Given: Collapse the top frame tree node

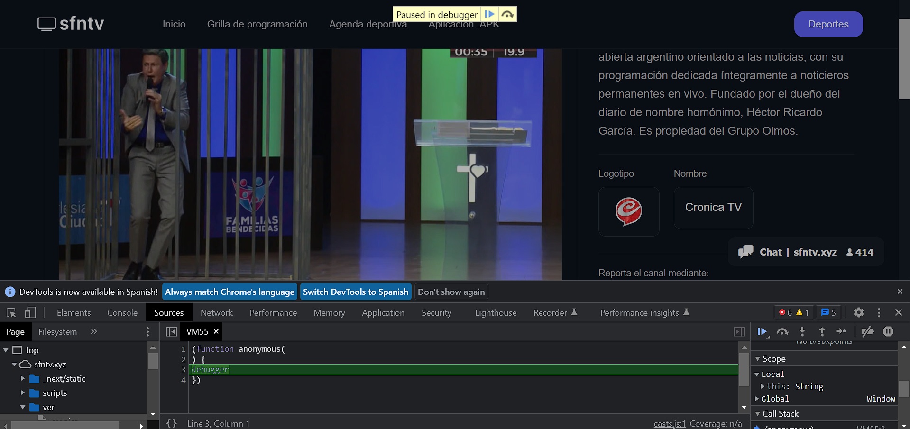Looking at the screenshot, I should pyautogui.click(x=6, y=350).
